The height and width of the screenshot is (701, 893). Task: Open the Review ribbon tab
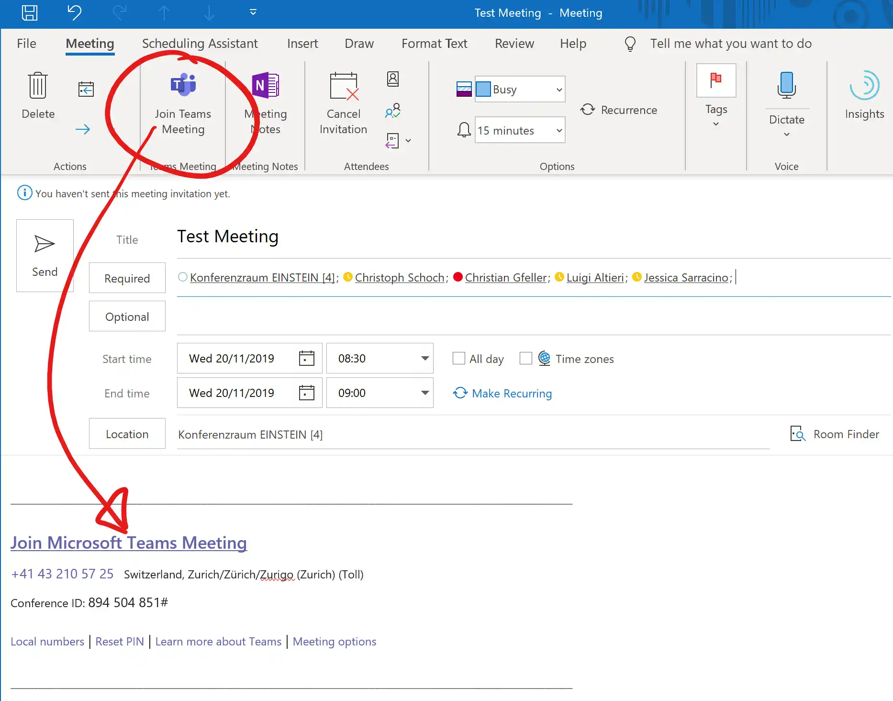click(x=514, y=44)
